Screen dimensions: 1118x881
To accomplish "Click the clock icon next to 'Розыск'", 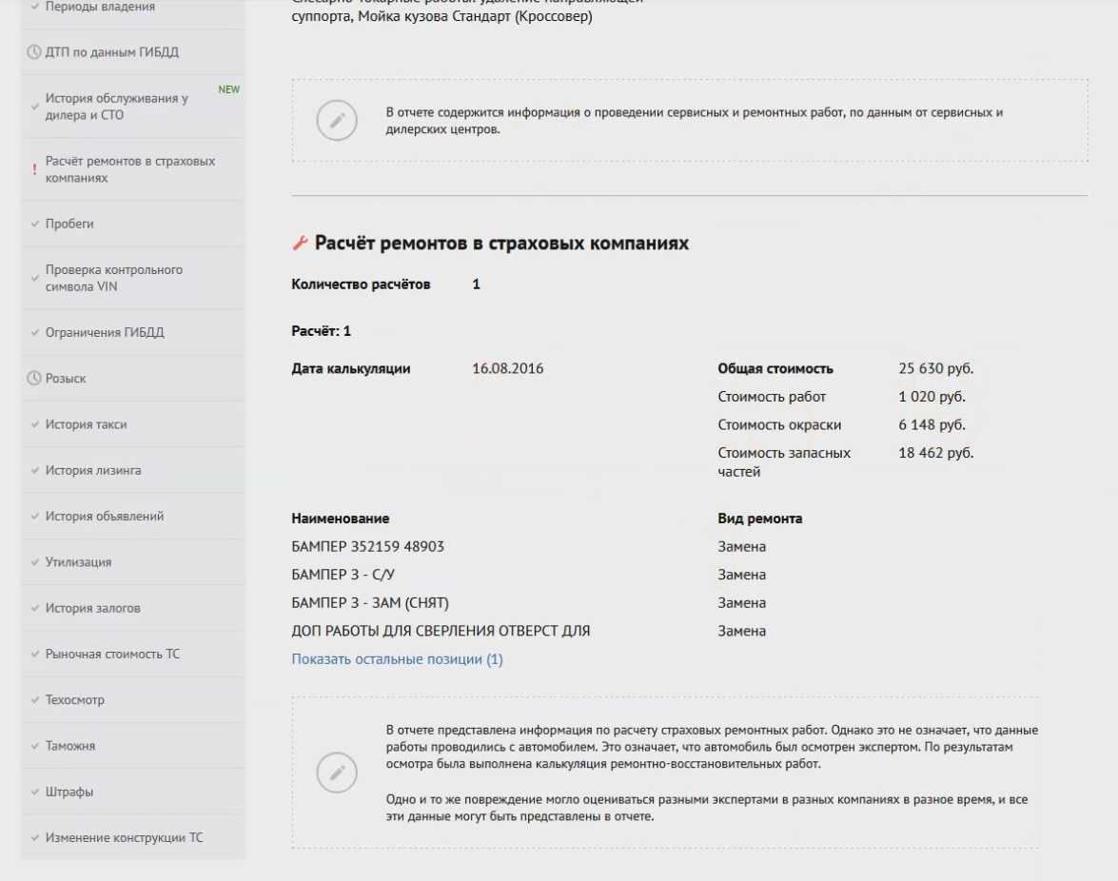I will tap(34, 379).
